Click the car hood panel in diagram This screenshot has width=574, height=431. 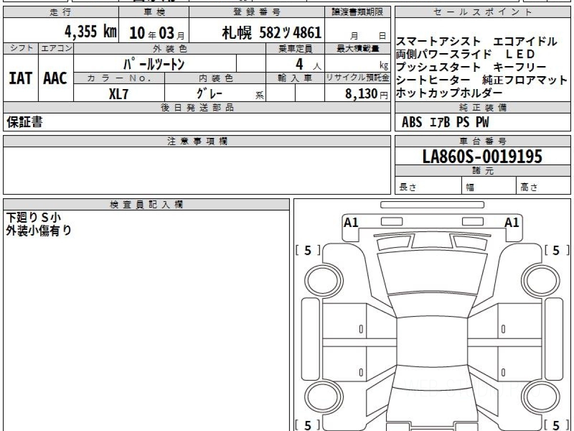[431, 273]
